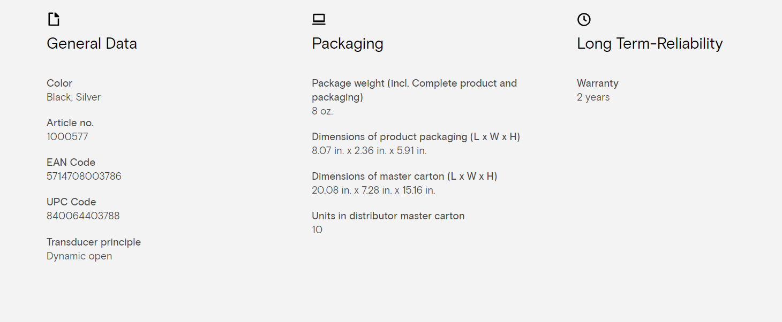The height and width of the screenshot is (322, 782).
Task: Click the master carton dimensions value
Action: [x=373, y=190]
